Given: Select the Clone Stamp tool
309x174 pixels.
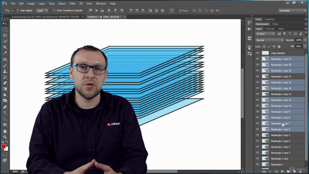Looking at the screenshot, I should 5,71.
